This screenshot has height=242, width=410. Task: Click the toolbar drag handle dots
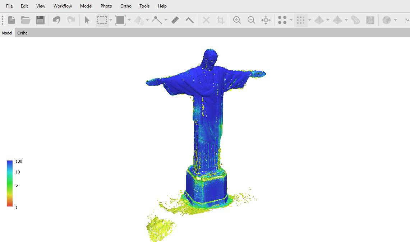click(3, 20)
